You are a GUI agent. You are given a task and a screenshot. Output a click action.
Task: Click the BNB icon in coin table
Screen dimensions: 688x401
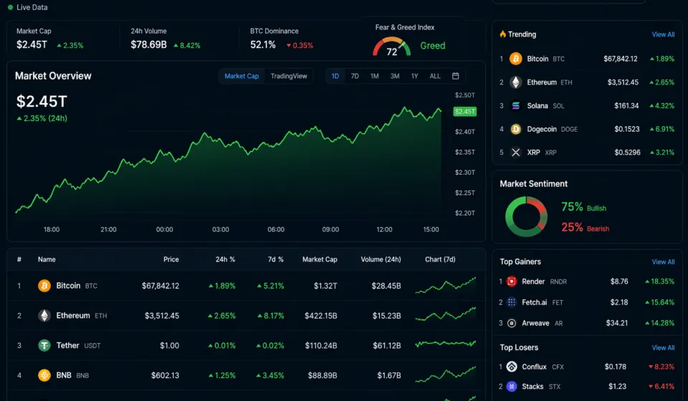click(x=44, y=375)
